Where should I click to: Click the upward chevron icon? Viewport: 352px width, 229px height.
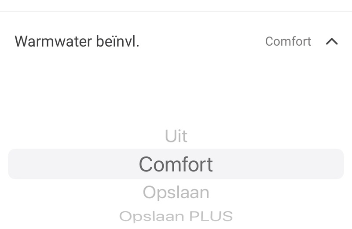tap(331, 41)
